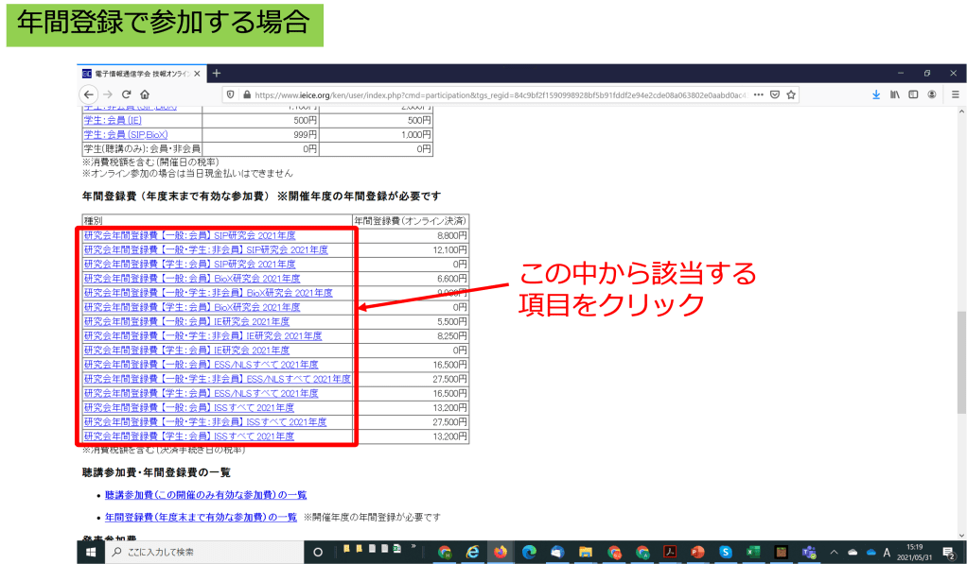
Task: Open the page actions three-dot menu
Action: [x=758, y=94]
